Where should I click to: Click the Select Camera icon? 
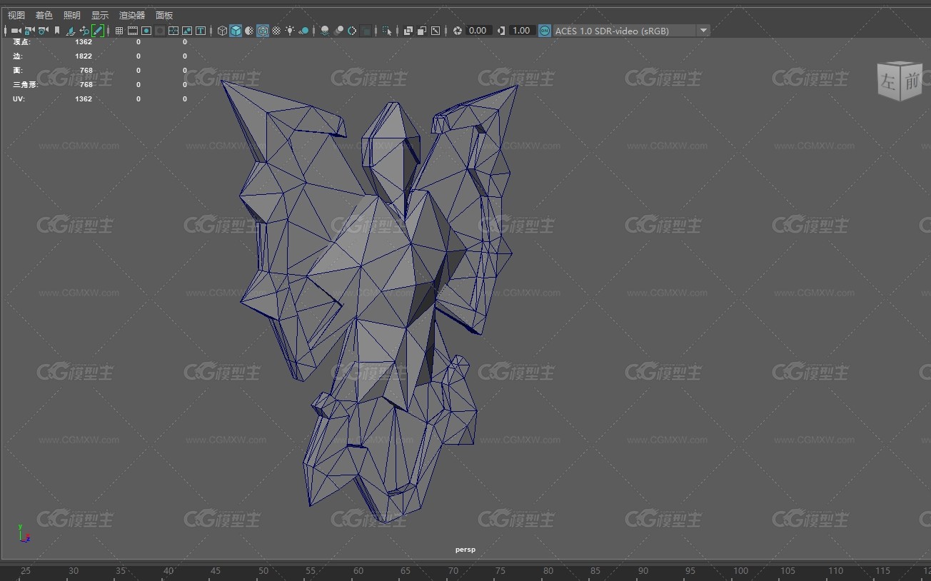tap(16, 31)
